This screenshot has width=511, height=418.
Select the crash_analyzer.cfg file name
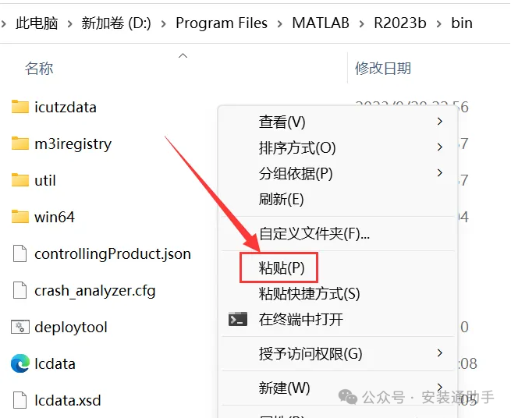(x=95, y=291)
